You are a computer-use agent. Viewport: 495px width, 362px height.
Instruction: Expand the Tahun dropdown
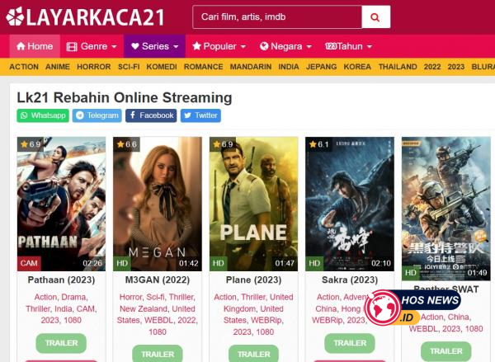(348, 46)
